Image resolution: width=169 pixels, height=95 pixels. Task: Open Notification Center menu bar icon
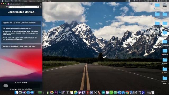coord(166,1)
